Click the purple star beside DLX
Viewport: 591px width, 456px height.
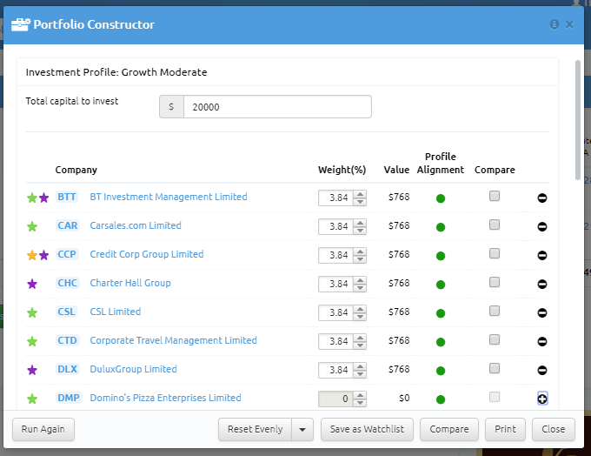pos(32,370)
